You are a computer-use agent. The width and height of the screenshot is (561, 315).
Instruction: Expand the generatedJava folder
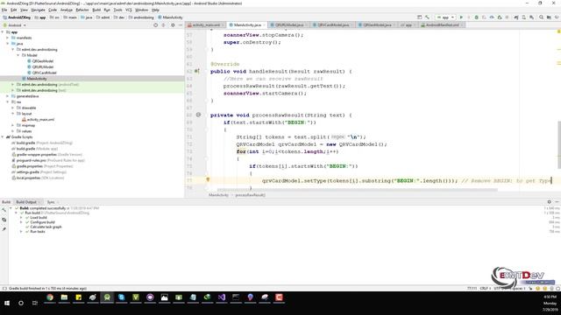pyautogui.click(x=8, y=96)
